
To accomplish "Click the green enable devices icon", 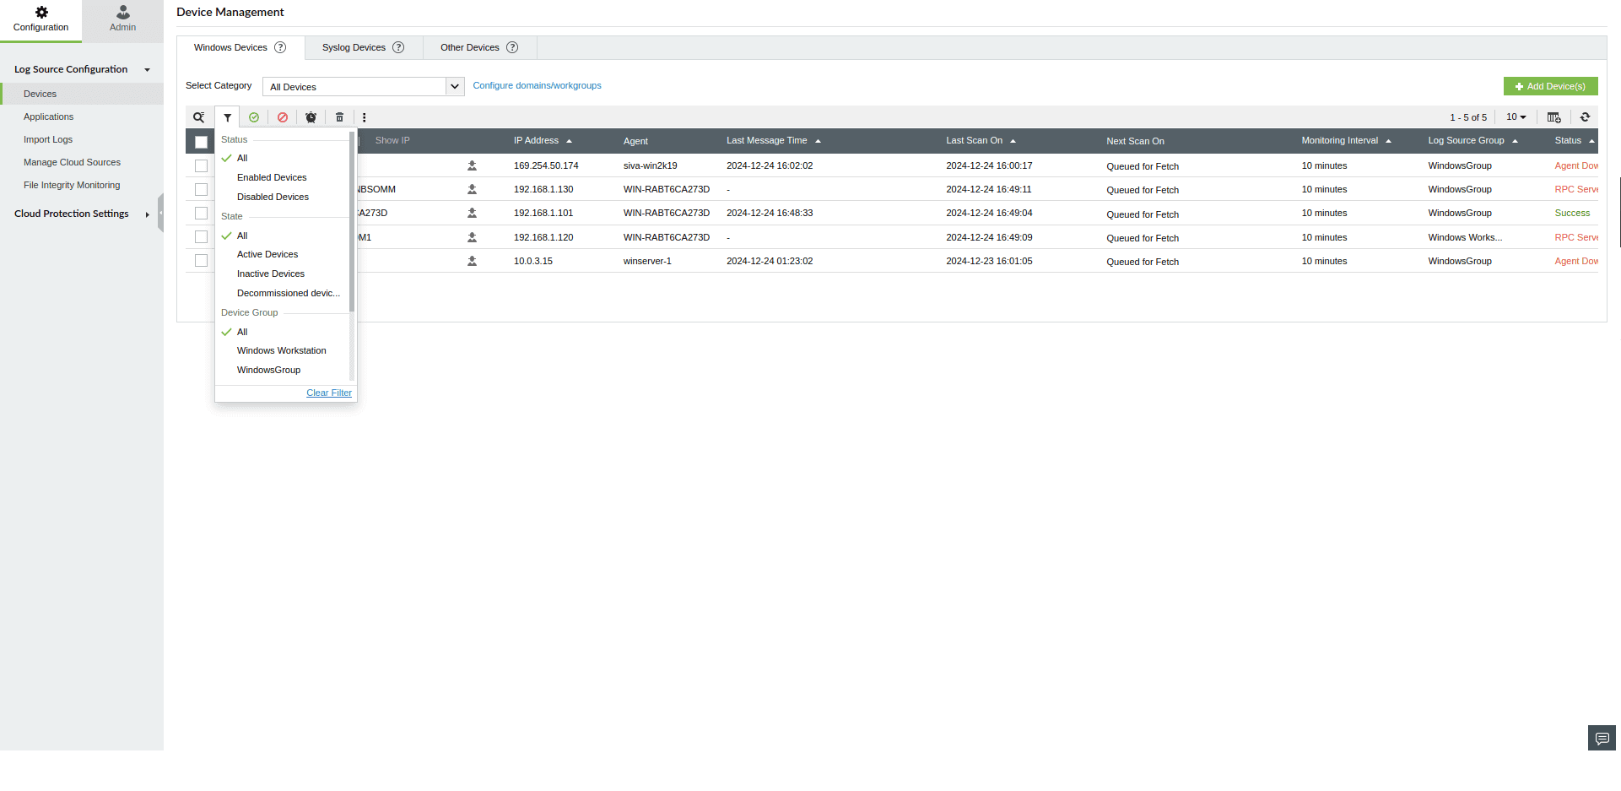I will pyautogui.click(x=254, y=117).
